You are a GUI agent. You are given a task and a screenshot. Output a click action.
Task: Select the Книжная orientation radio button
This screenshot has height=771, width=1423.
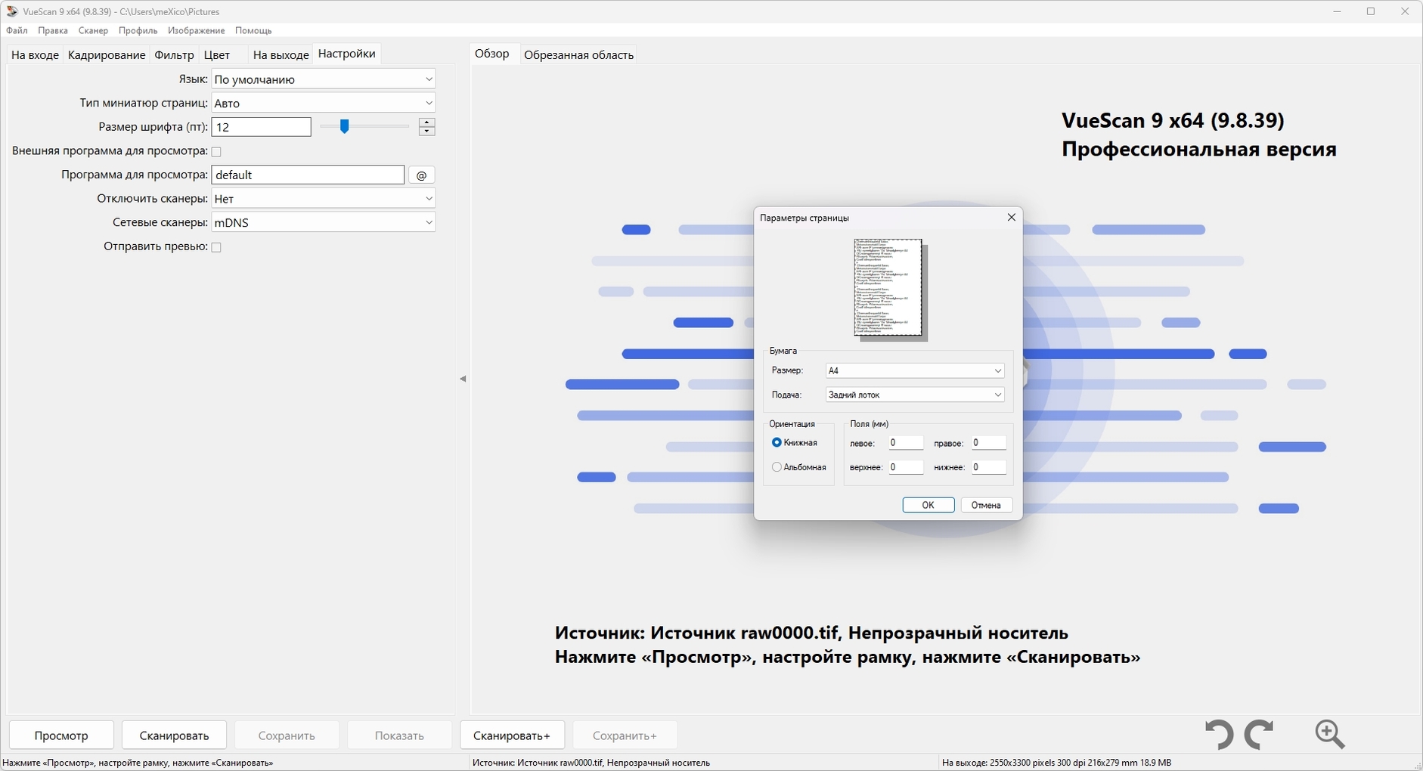777,443
